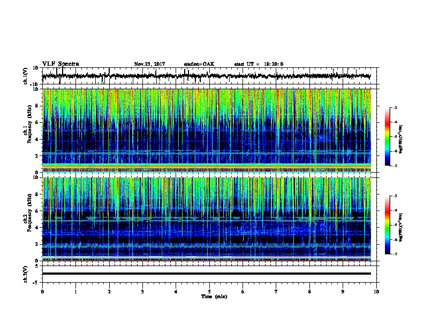This screenshot has width=424, height=327.
Task: Click the "station=GAK" header label
Action: coord(199,64)
